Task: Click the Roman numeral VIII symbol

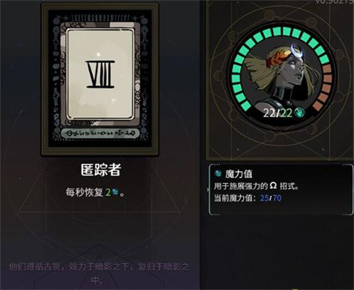Action: tap(100, 74)
